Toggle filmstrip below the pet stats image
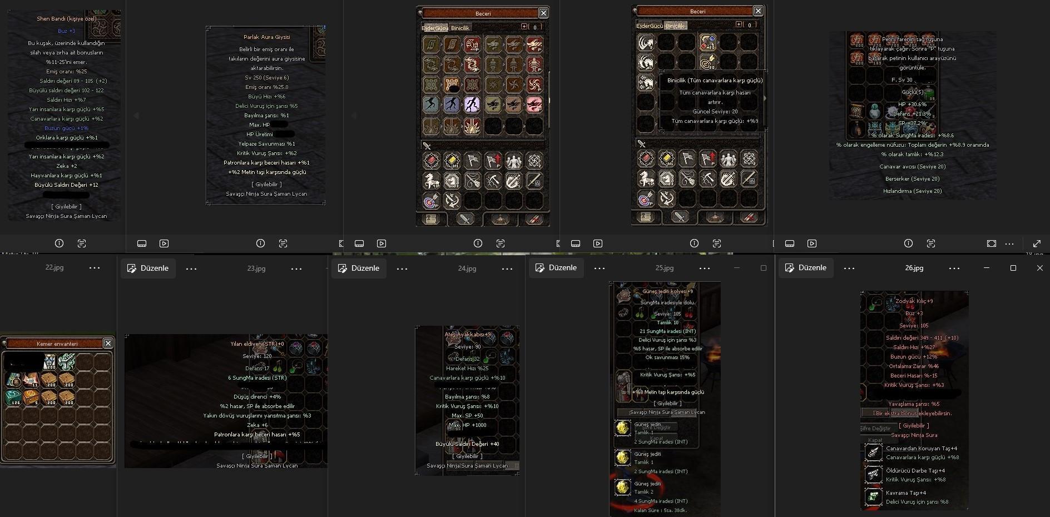Image resolution: width=1050 pixels, height=517 pixels. click(790, 243)
